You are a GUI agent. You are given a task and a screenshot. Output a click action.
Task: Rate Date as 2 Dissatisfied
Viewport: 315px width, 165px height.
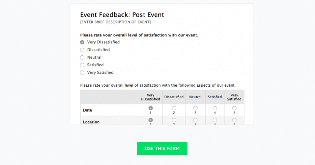click(174, 108)
